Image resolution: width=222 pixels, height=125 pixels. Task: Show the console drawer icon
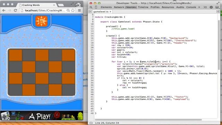(x=205, y=7)
